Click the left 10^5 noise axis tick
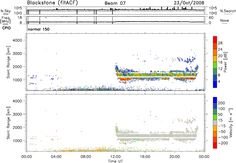 point(18,8)
